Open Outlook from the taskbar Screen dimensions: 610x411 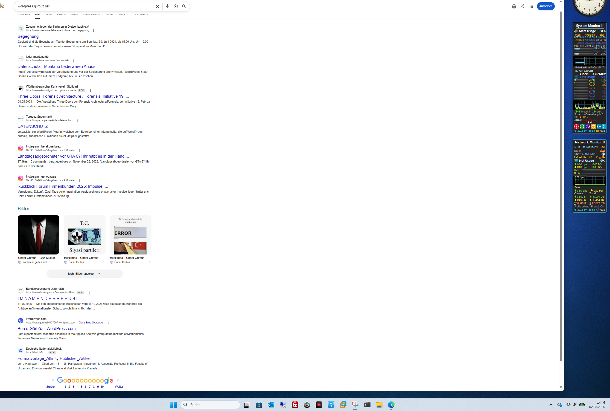(x=271, y=405)
